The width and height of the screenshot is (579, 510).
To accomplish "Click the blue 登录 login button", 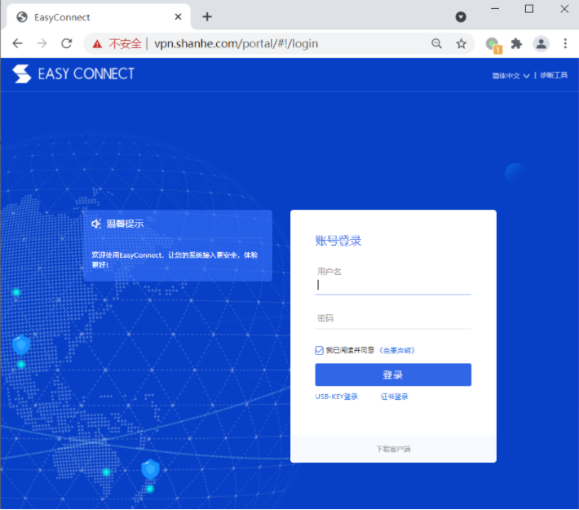I will [x=393, y=375].
